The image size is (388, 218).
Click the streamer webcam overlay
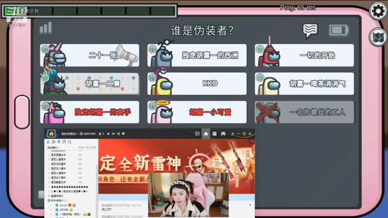point(188,195)
